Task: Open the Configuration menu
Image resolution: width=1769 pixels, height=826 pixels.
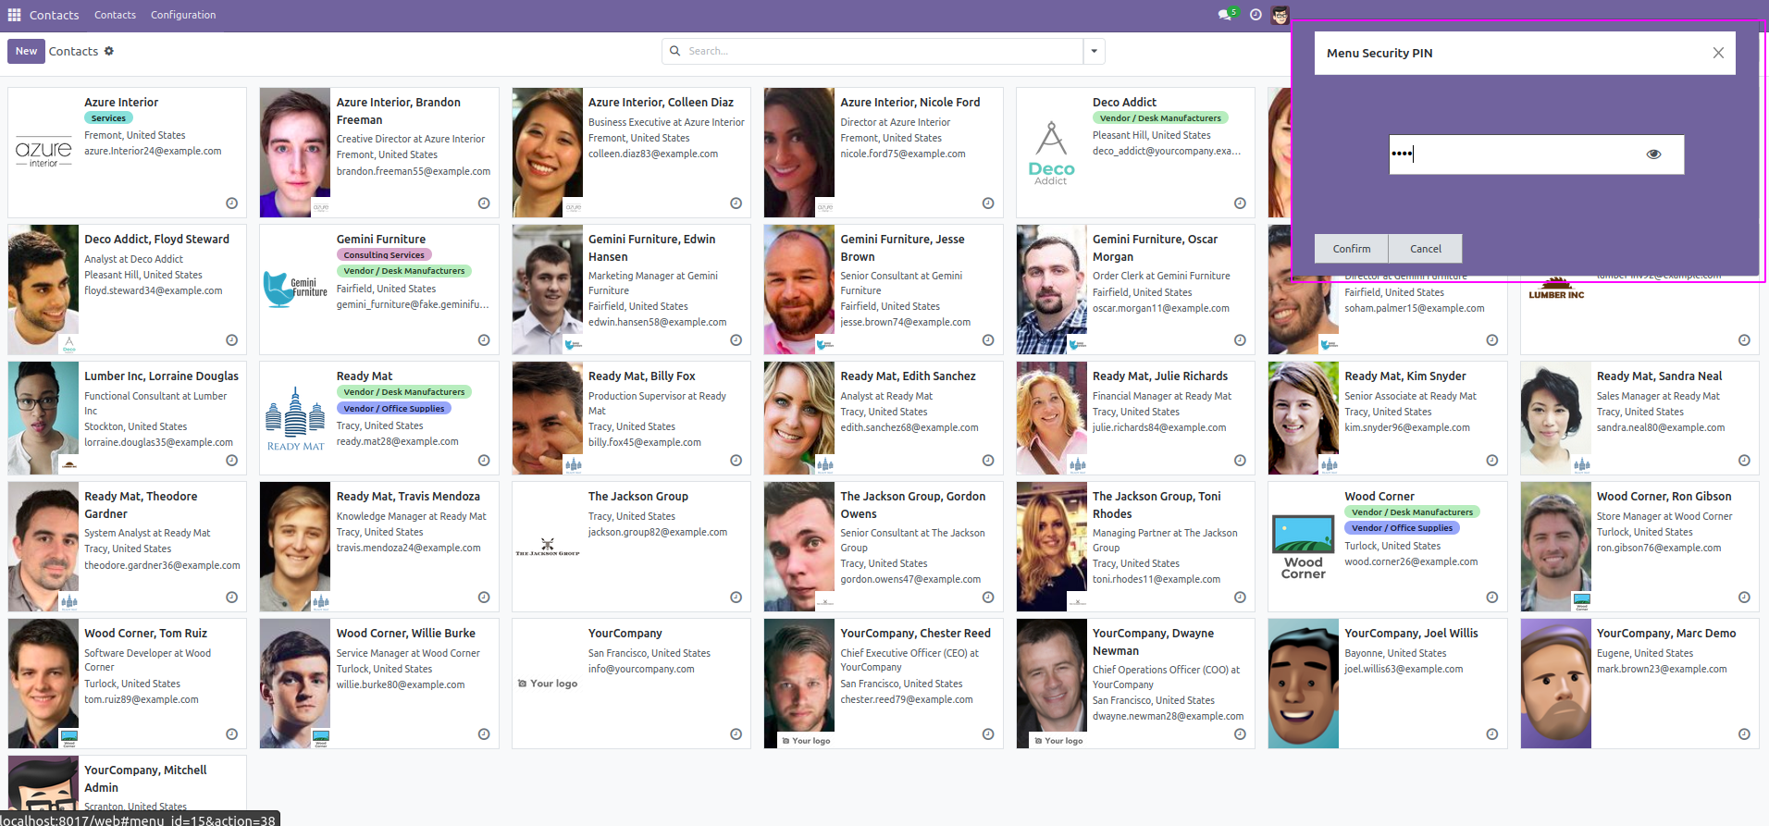Action: point(183,15)
